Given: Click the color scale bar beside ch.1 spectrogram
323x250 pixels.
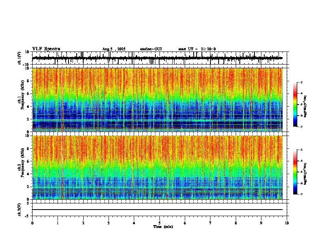Looking at the screenshot, I should (x=295, y=105).
